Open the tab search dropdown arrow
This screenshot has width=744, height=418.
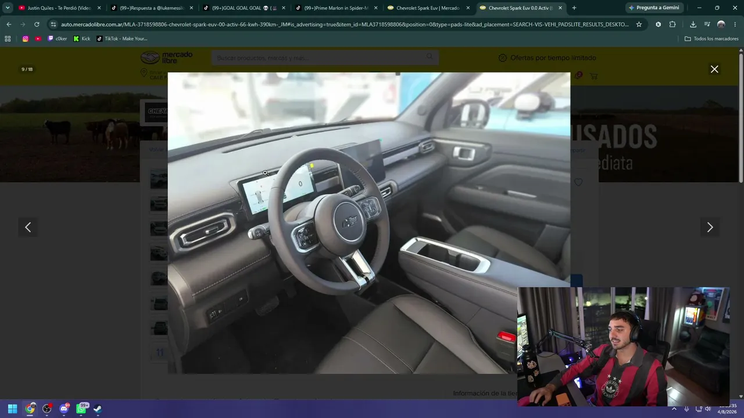(8, 8)
